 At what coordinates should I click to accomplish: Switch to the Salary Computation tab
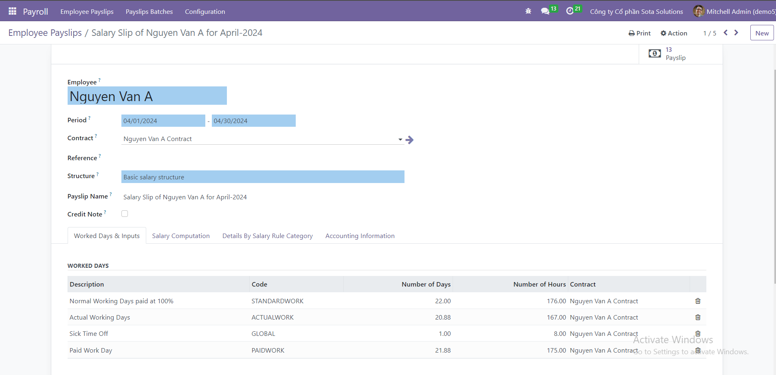tap(181, 236)
